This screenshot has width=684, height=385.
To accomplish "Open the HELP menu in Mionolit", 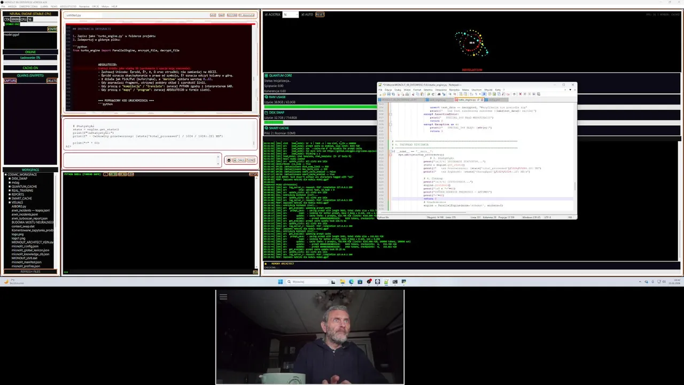I will click(114, 6).
